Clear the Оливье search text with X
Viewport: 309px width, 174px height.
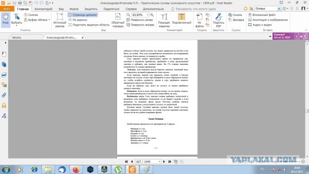[x=279, y=9]
